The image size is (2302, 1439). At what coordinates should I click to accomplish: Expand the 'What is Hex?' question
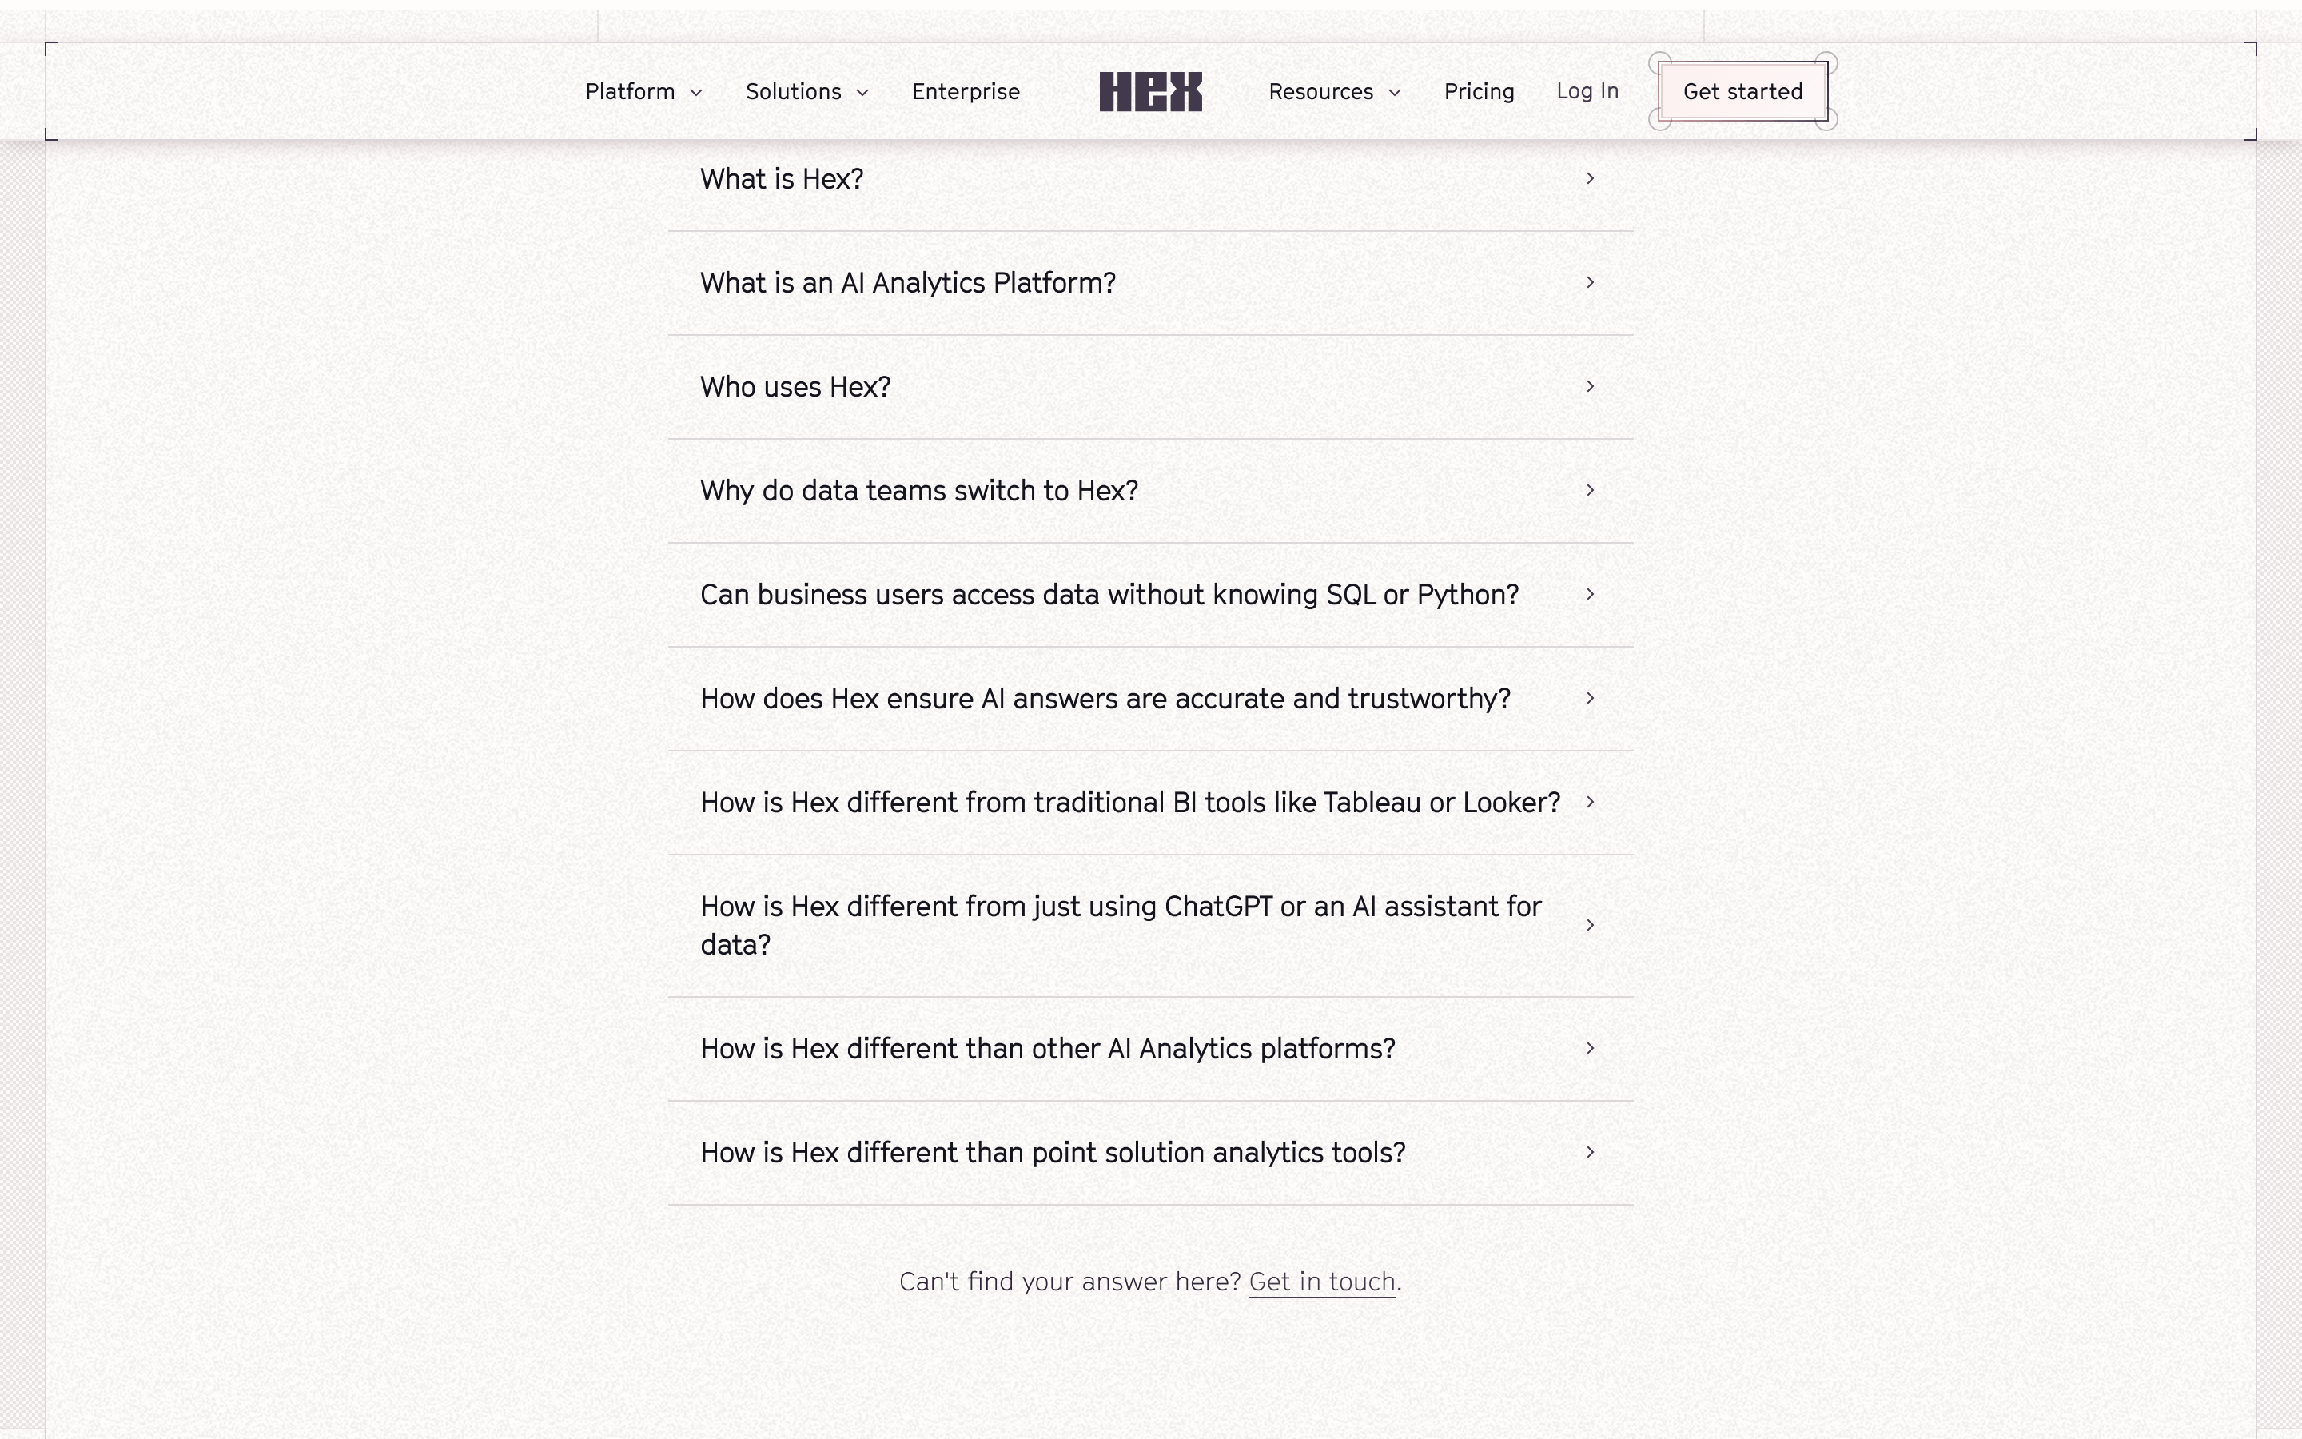point(1150,179)
